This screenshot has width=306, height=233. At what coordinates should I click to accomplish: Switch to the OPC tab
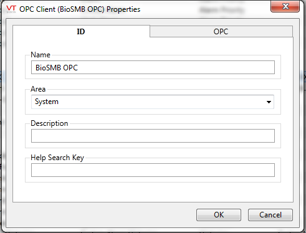tap(221, 32)
